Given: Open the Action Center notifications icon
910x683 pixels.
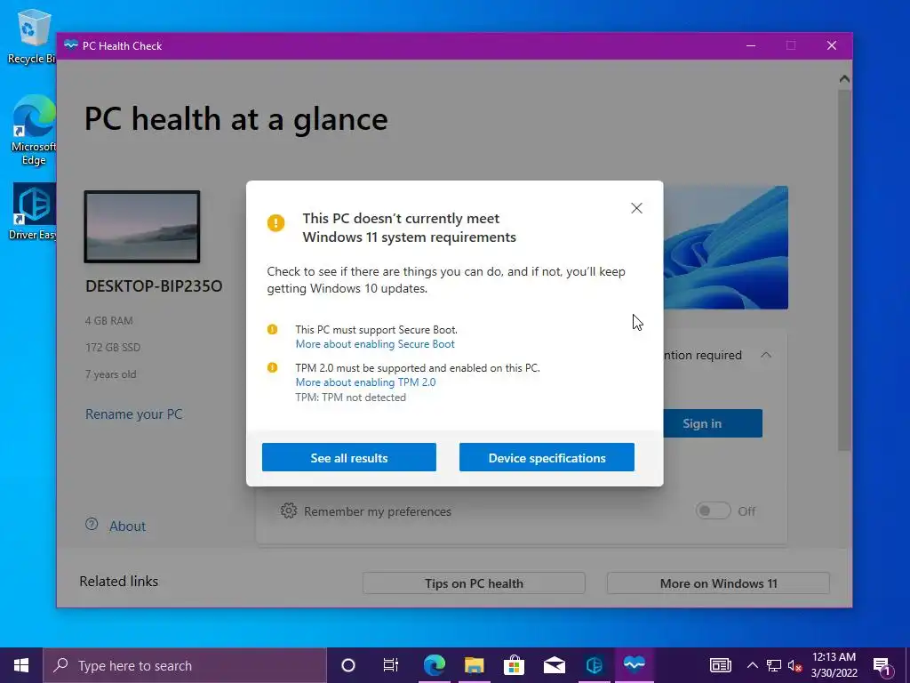Looking at the screenshot, I should coord(882,665).
